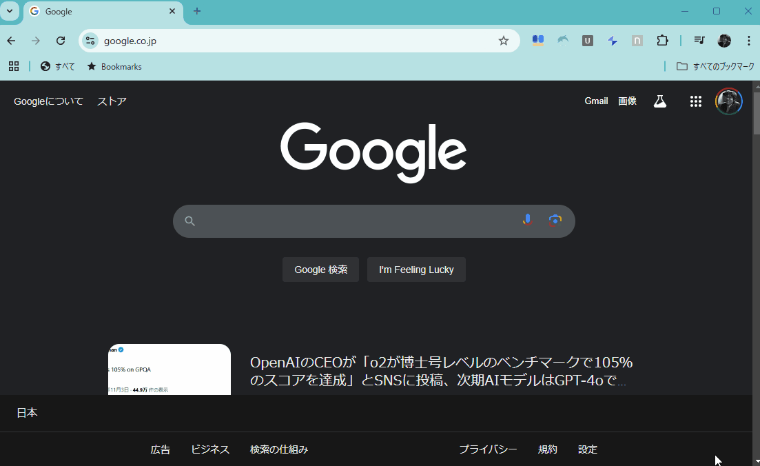
Task: Open the プライバシー footer link
Action: coord(488,449)
